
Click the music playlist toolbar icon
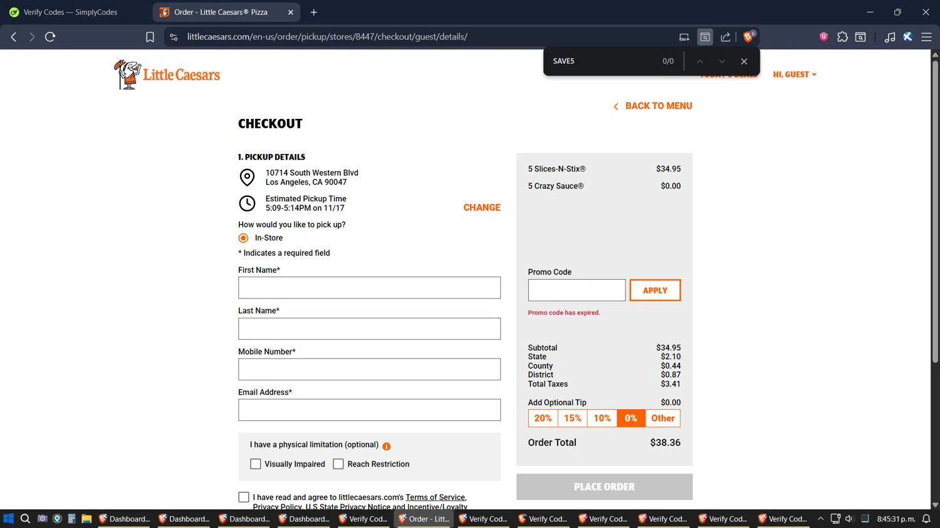pyautogui.click(x=889, y=37)
